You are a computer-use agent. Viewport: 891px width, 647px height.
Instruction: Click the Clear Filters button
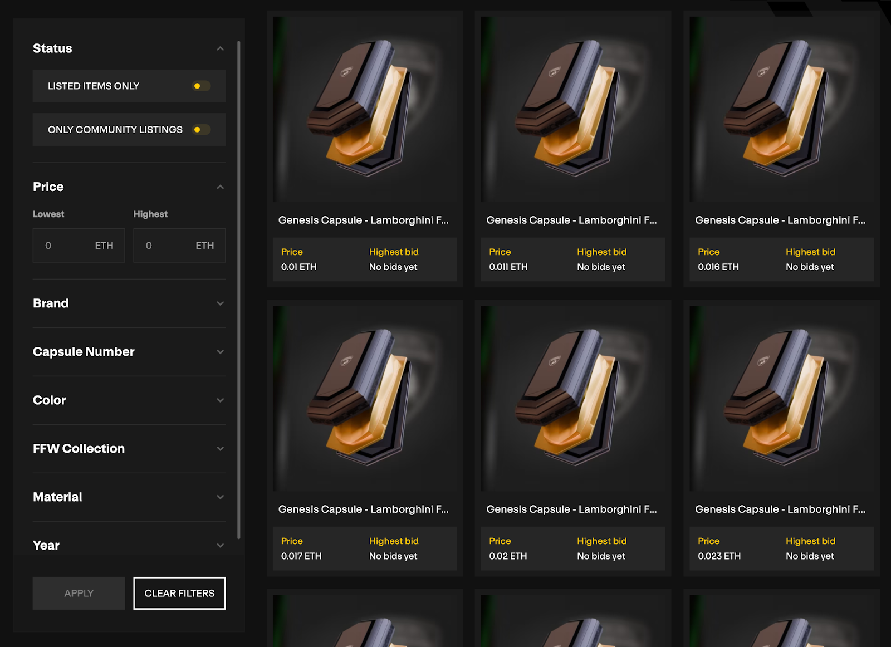tap(179, 593)
